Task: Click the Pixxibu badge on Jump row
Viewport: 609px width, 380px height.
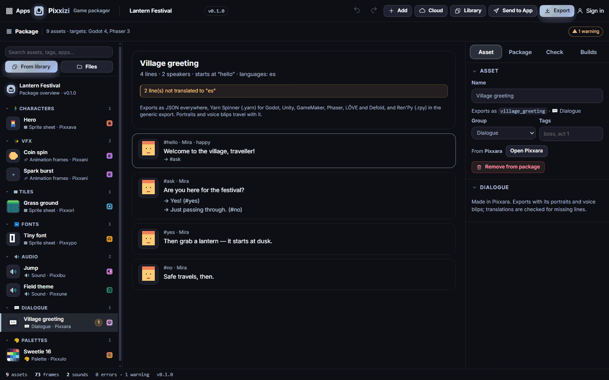Action: click(110, 271)
